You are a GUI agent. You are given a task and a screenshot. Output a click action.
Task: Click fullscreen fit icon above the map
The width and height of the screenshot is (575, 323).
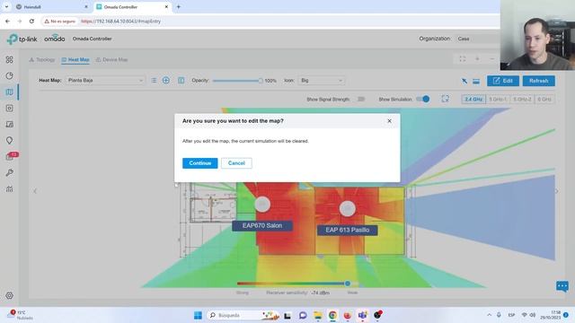pos(463,59)
